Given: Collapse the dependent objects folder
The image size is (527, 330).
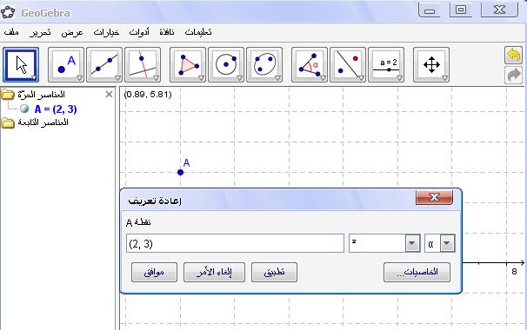Looking at the screenshot, I should click(8, 122).
